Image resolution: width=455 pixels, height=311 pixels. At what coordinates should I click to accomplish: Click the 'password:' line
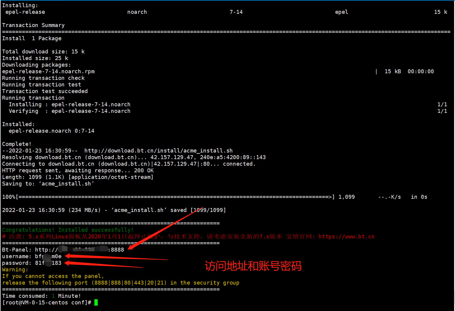[x=32, y=263]
